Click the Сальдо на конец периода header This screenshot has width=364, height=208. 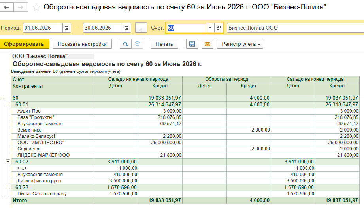point(315,79)
